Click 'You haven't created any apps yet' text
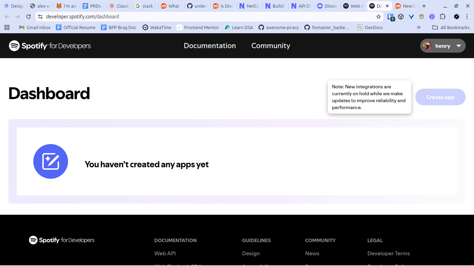Screen dimensions: 474x266 [x=147, y=164]
